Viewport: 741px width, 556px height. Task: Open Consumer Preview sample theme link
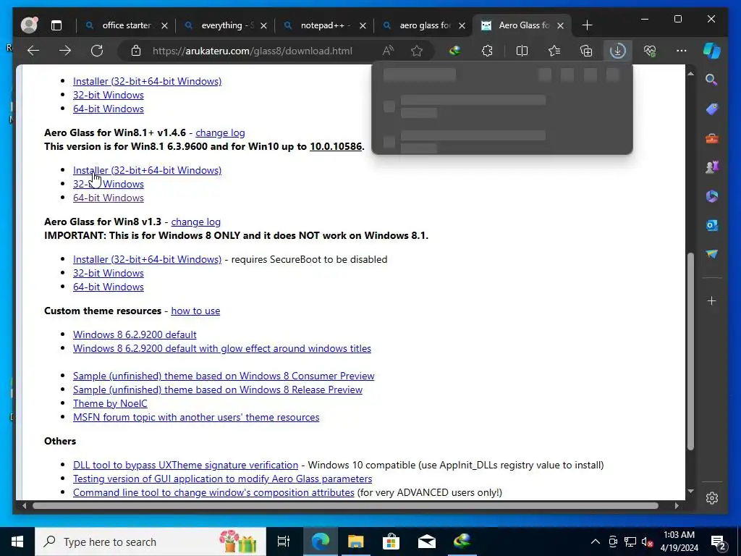coord(224,376)
